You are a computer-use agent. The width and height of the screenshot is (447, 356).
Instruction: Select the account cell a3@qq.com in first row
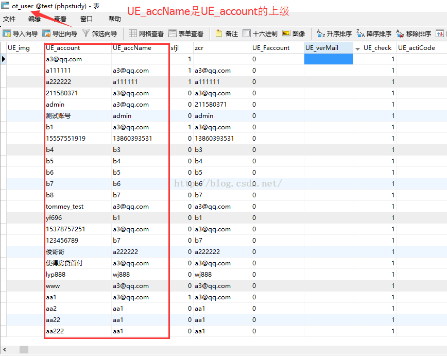[78, 59]
